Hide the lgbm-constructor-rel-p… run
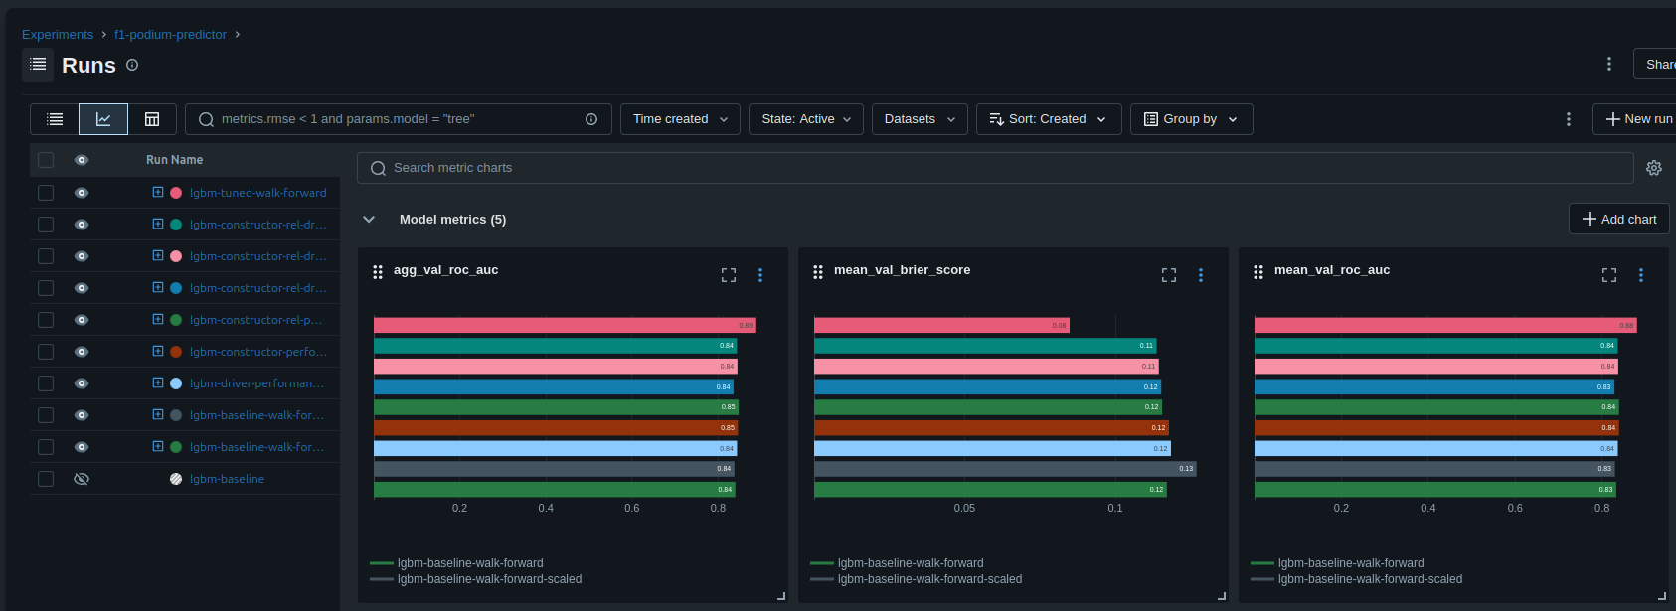 (82, 320)
